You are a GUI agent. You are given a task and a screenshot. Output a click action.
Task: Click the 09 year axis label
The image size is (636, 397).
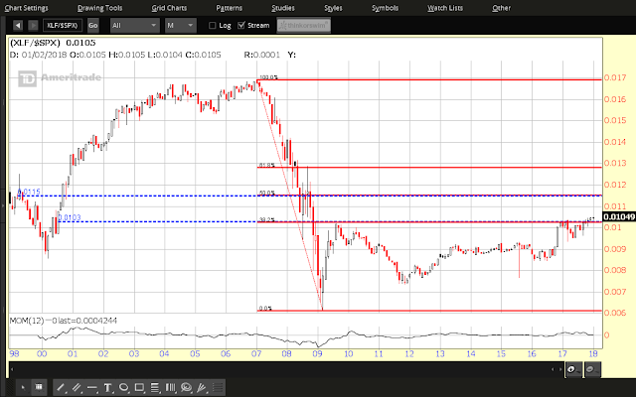coord(317,354)
